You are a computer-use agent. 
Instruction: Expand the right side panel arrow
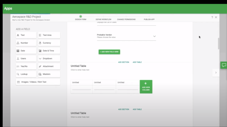coord(216,73)
